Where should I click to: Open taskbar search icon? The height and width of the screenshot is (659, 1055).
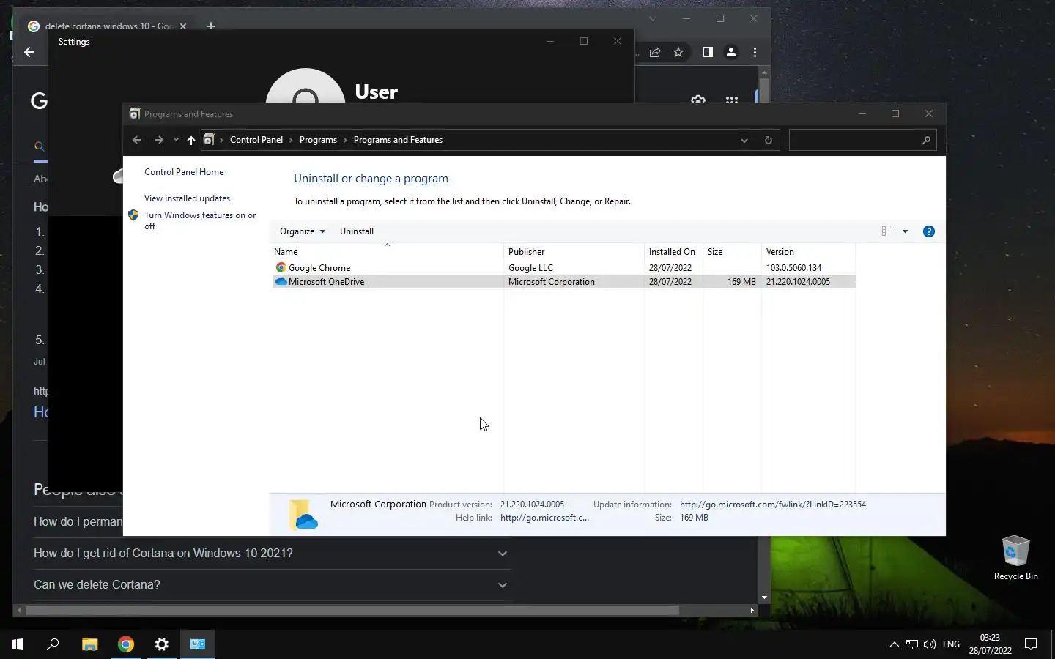pyautogui.click(x=53, y=644)
